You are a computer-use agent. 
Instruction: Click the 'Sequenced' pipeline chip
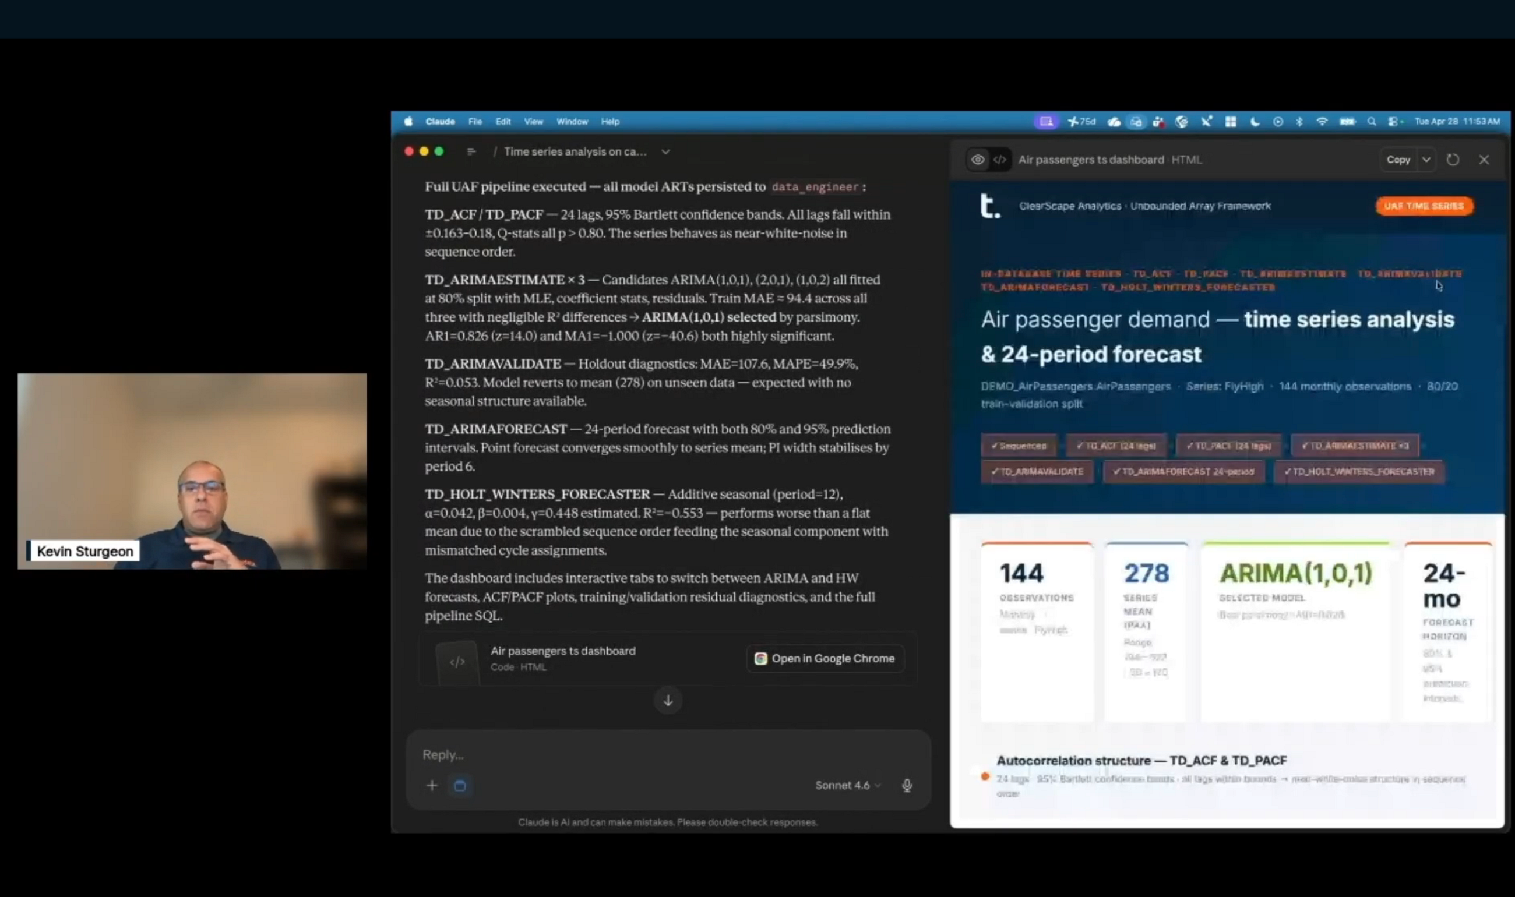point(1019,446)
